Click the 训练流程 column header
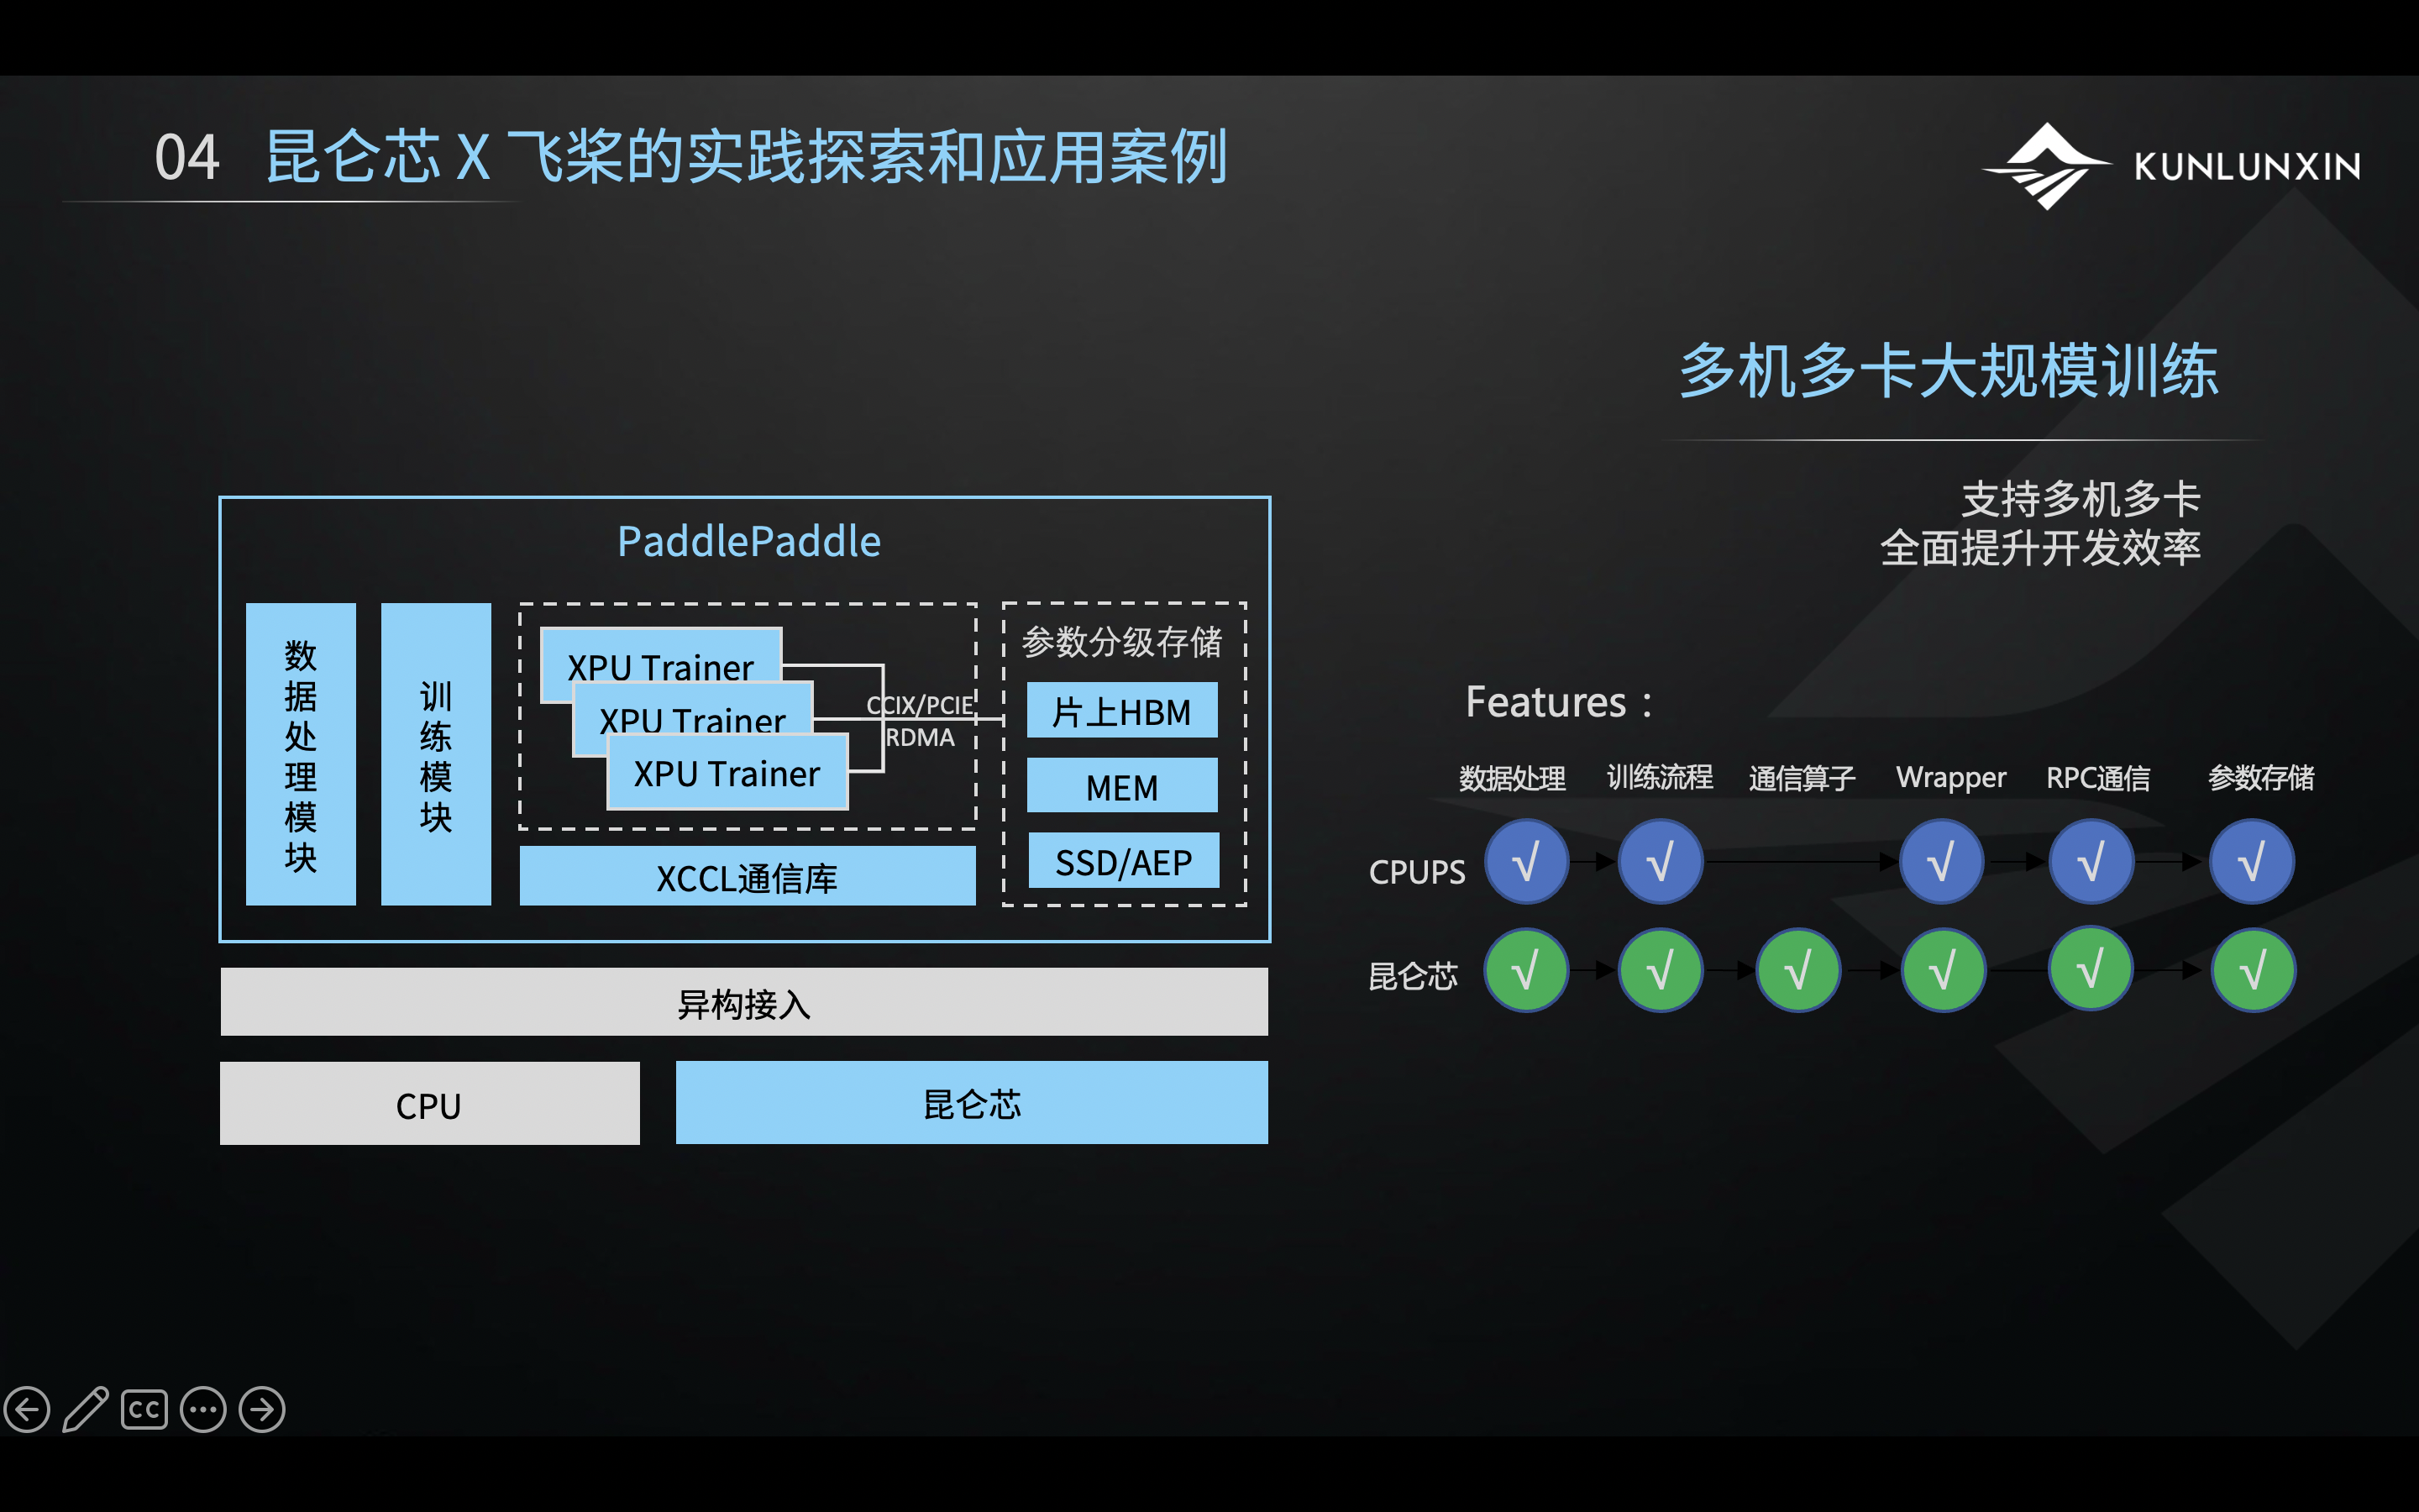Screen dimensions: 2419x1512 tap(1661, 777)
